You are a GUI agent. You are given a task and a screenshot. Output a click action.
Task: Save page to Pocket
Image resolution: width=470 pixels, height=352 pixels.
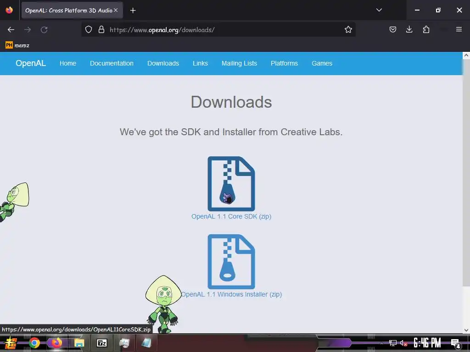(x=393, y=29)
